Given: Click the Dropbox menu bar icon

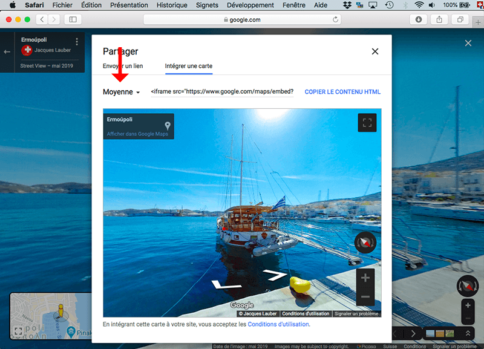Looking at the screenshot, I should (x=347, y=5).
